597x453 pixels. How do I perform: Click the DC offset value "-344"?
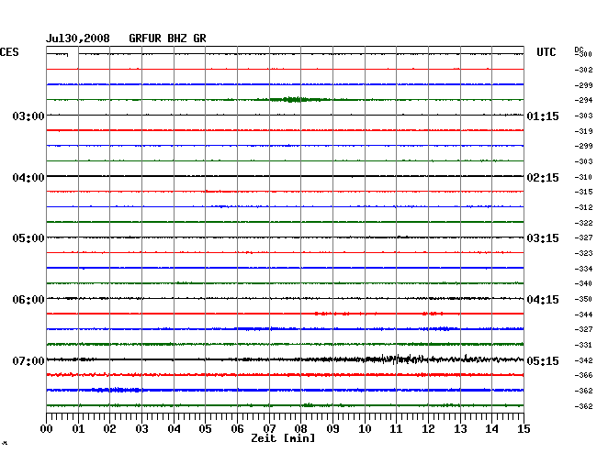click(x=583, y=315)
